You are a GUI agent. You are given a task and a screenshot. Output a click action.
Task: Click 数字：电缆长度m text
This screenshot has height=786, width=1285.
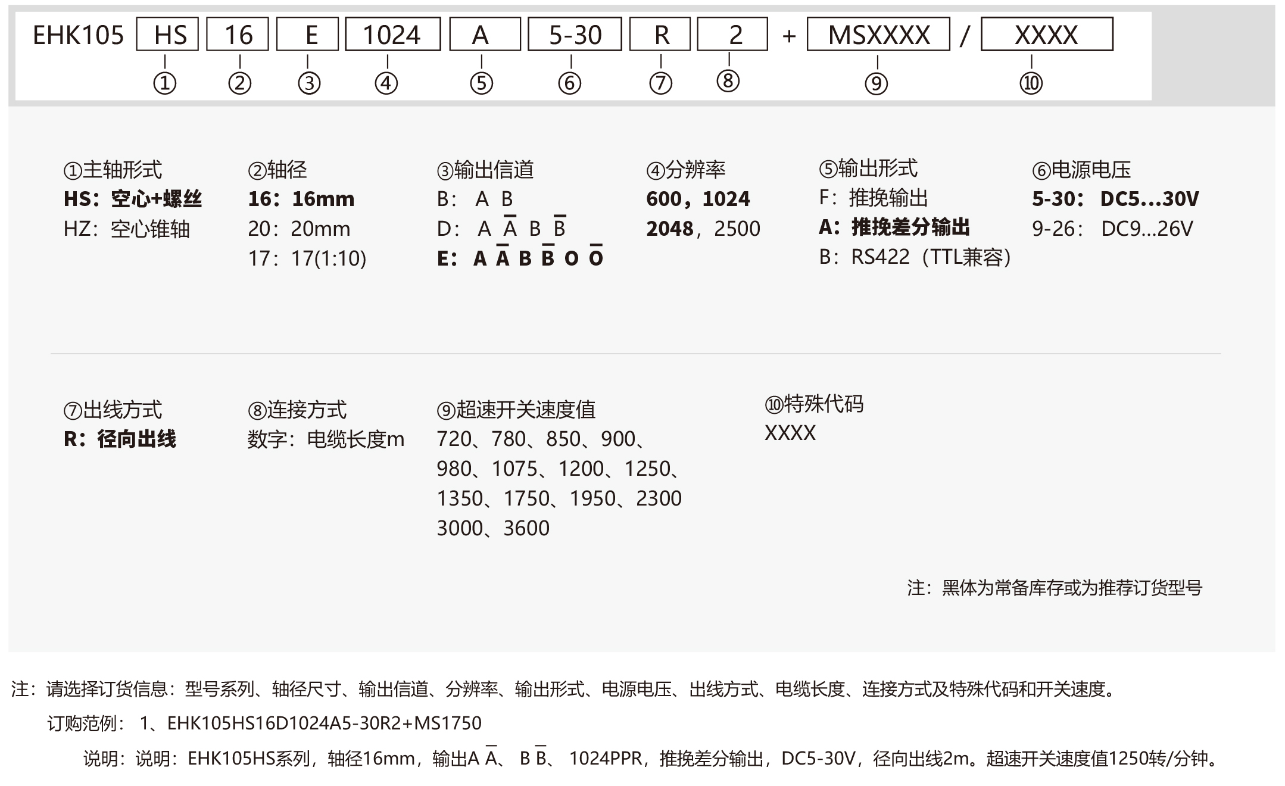326,440
